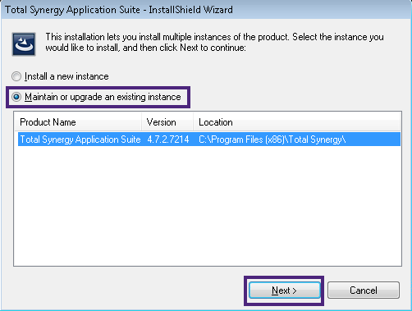Click the Location column header
Screen dimensions: 412x311
click(297, 122)
